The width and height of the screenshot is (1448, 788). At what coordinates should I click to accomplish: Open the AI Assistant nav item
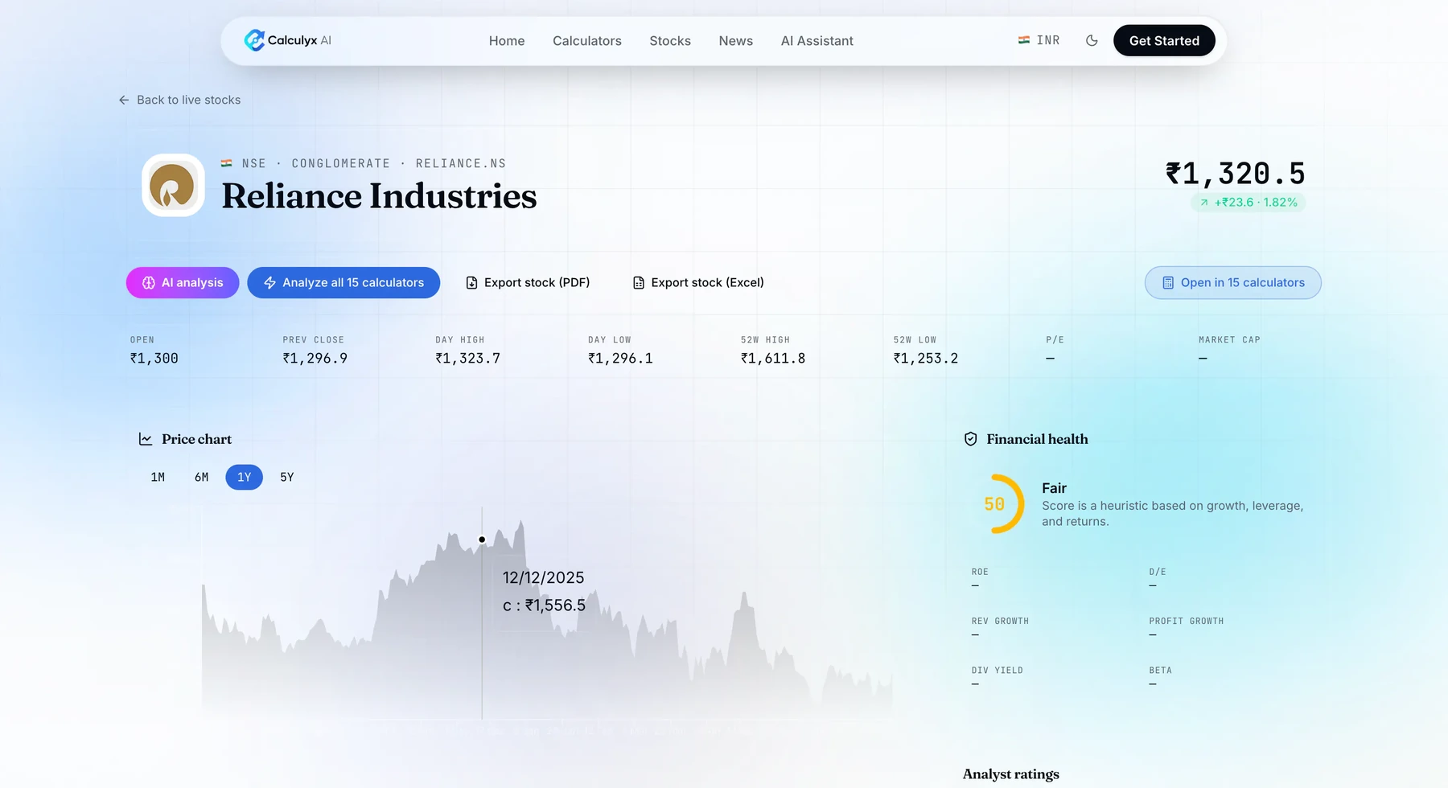pos(817,41)
